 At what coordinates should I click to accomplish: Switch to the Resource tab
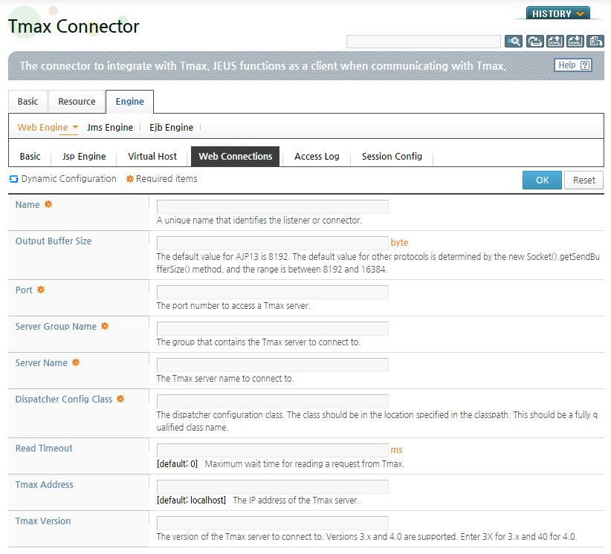click(x=77, y=102)
